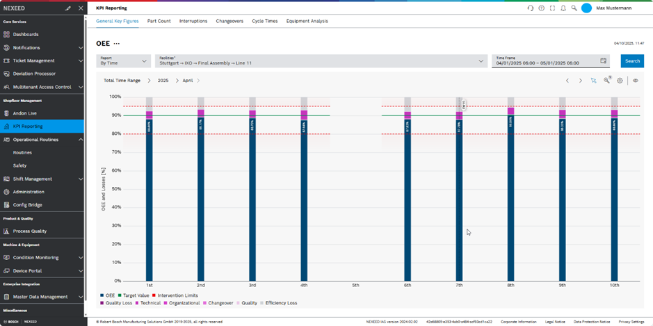This screenshot has width=653, height=326.
Task: Open the Equipment Analysis tab
Action: pos(307,21)
